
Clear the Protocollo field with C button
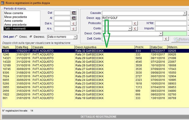click(x=135, y=23)
